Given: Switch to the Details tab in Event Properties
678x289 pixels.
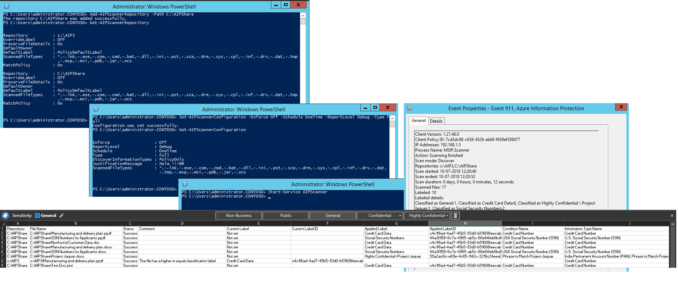Looking at the screenshot, I should tap(436, 121).
